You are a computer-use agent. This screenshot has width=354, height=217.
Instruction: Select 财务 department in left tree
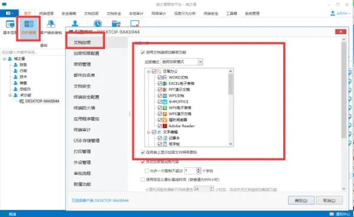23,65
